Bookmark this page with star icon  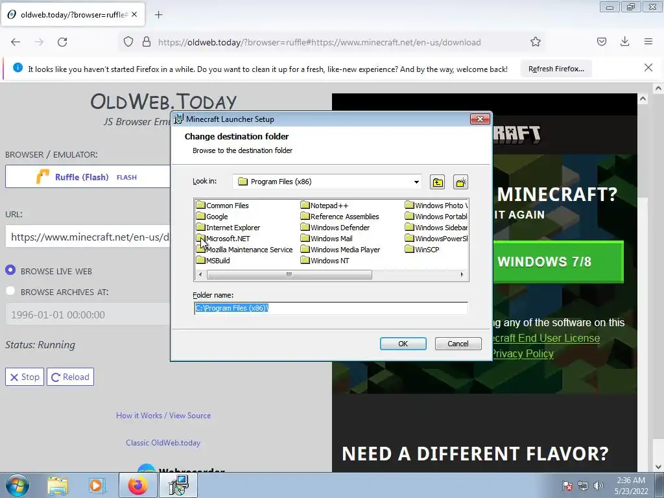point(535,42)
